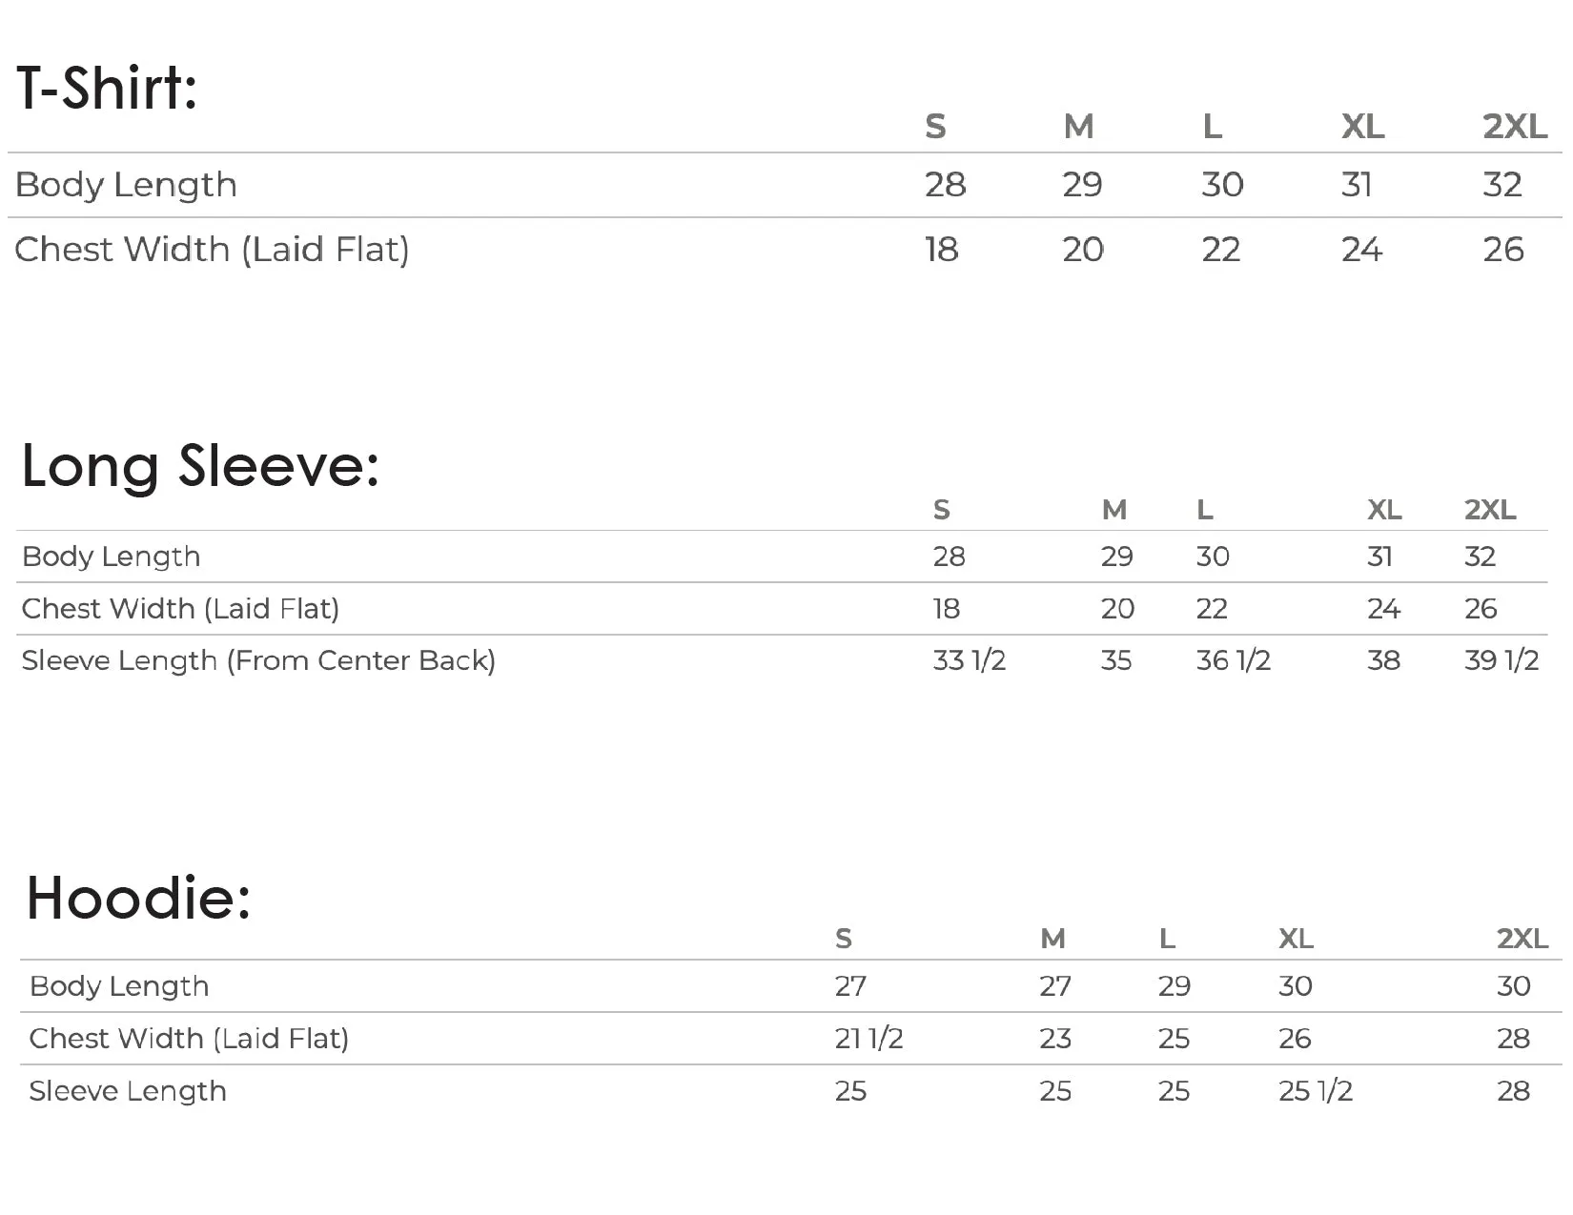Click the 2XL column header in T-Shirt table
The height and width of the screenshot is (1215, 1573).
(1515, 126)
